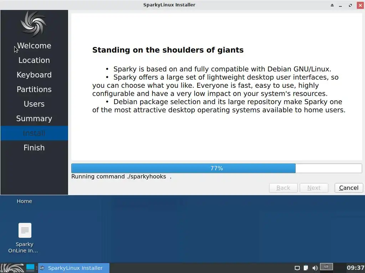Close the SparkyLinux Installer window
The height and width of the screenshot is (273, 365).
[x=360, y=5]
